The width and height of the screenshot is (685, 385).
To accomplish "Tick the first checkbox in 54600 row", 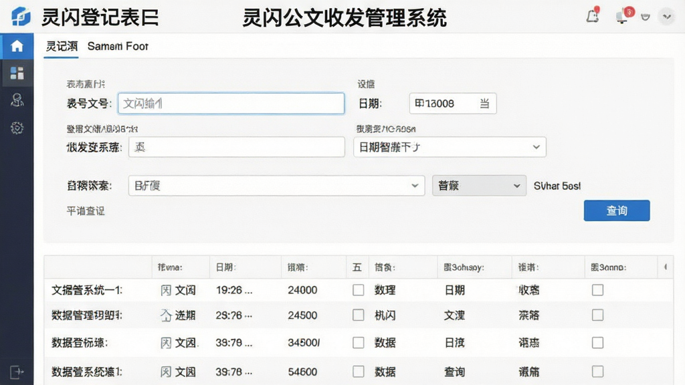I will 359,372.
